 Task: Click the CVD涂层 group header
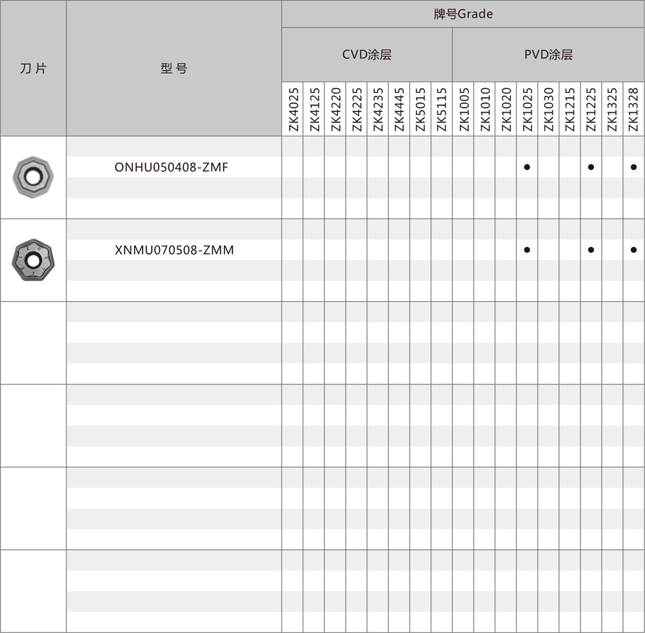pyautogui.click(x=366, y=55)
